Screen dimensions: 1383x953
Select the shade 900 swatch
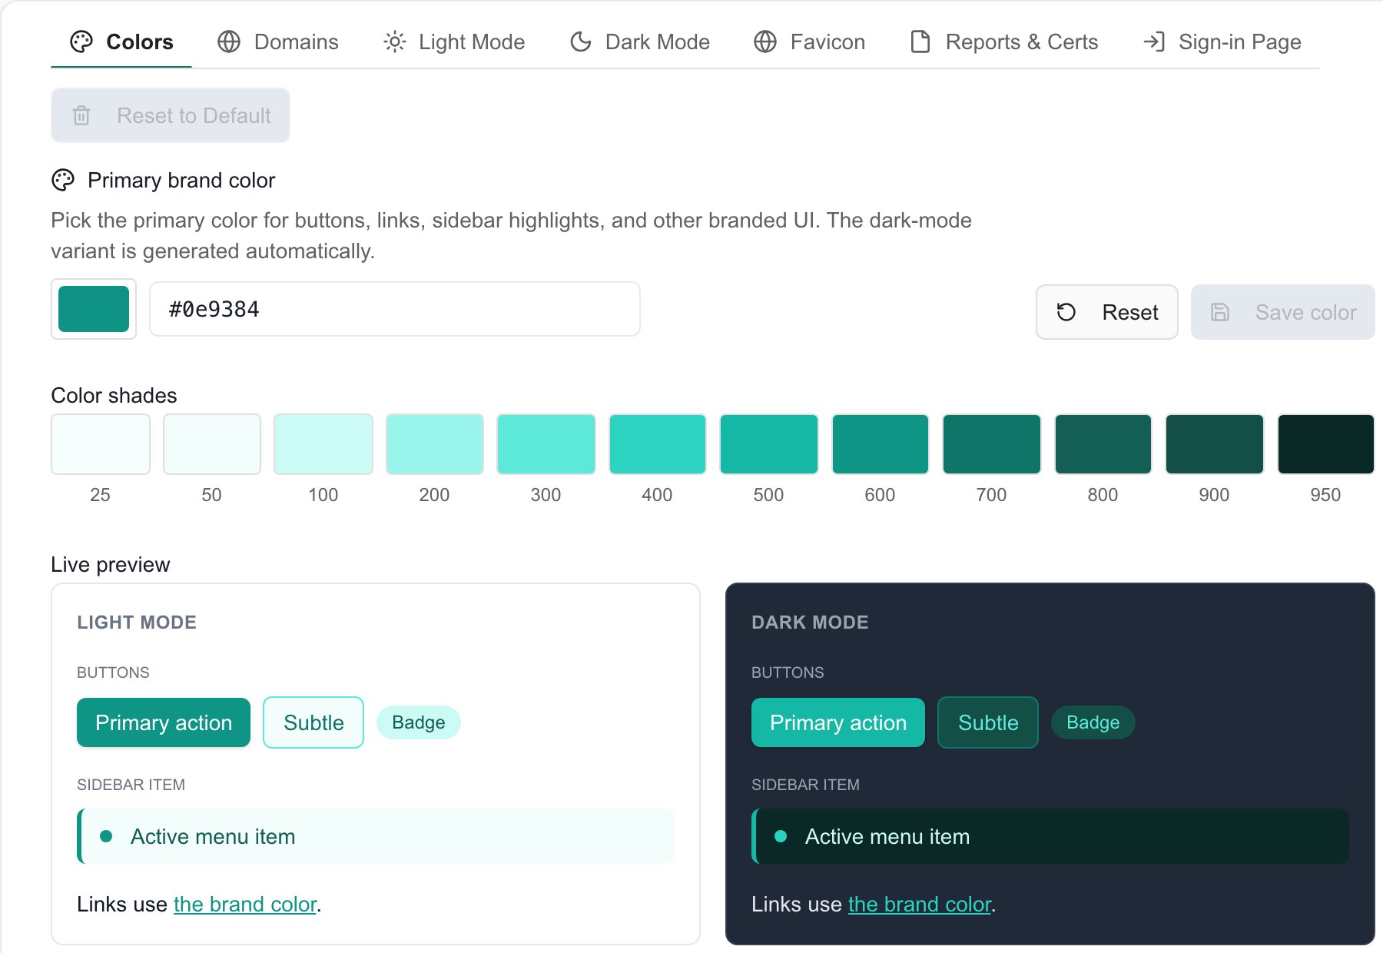1215,444
